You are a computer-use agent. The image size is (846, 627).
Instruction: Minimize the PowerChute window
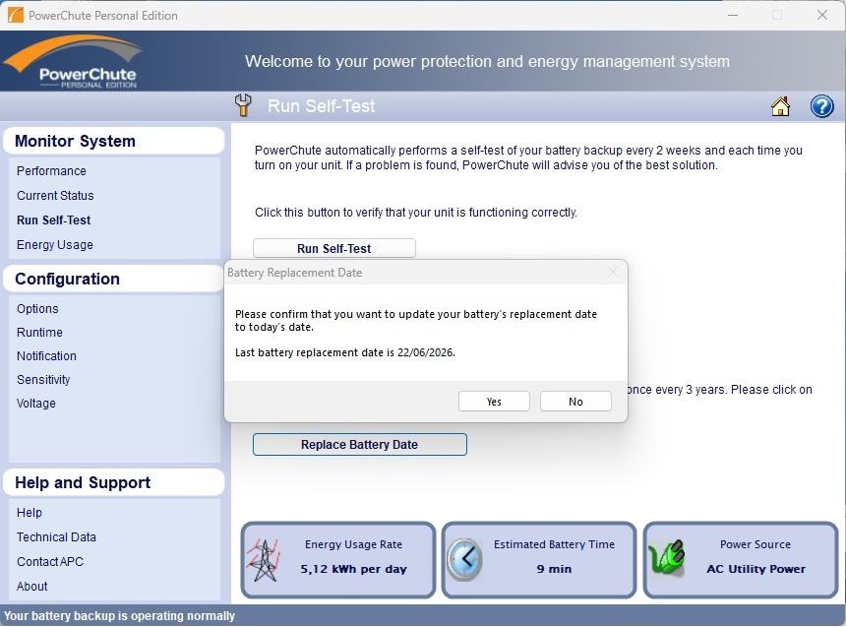coord(733,15)
